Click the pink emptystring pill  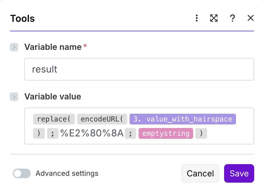[166, 133]
